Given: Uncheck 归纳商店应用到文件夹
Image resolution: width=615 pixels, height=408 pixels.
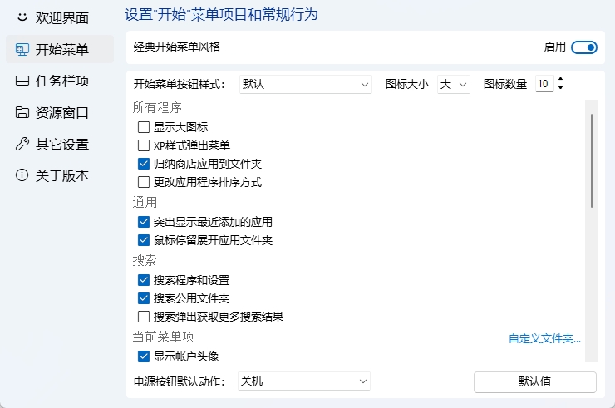Looking at the screenshot, I should [x=144, y=164].
